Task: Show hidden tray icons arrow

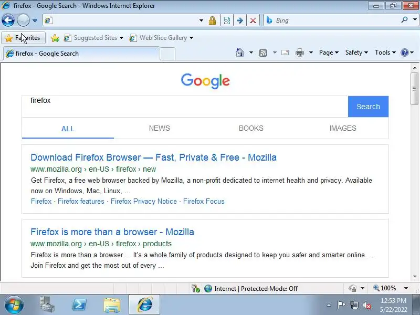Action: click(x=329, y=305)
